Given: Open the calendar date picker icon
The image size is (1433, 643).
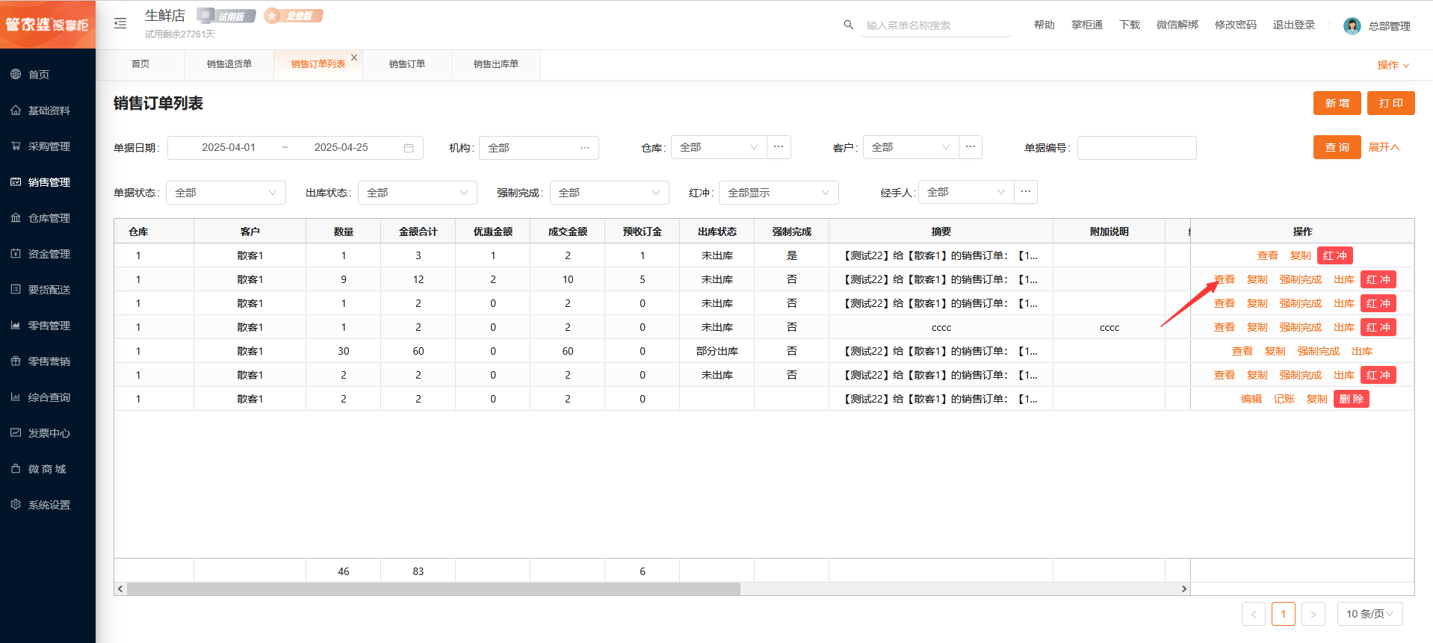Looking at the screenshot, I should pos(409,148).
